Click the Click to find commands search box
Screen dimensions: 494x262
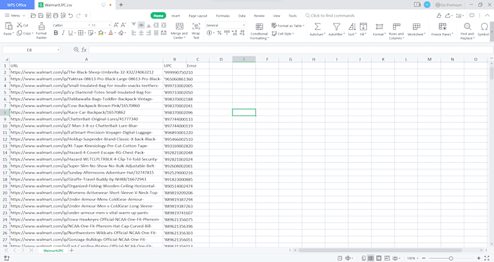point(330,15)
